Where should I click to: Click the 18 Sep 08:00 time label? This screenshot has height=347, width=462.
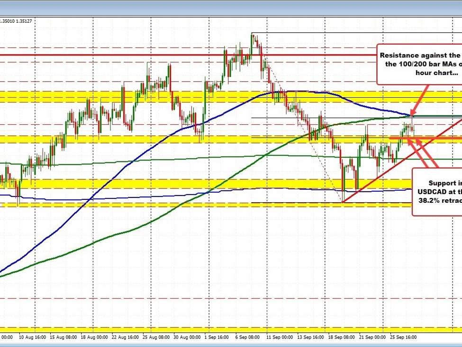click(341, 337)
